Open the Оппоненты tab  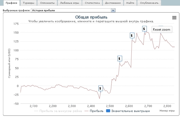pyautogui.click(x=47, y=3)
